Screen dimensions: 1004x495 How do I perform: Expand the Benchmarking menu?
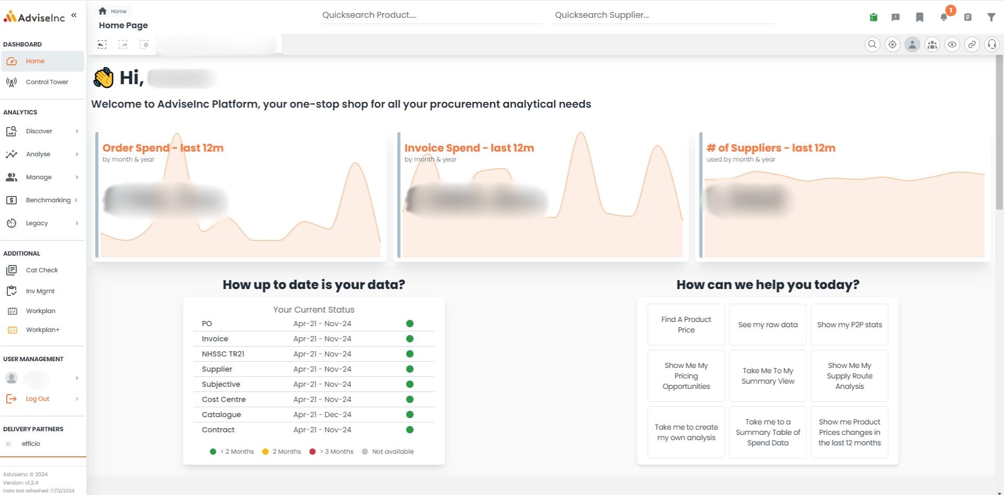tap(42, 200)
